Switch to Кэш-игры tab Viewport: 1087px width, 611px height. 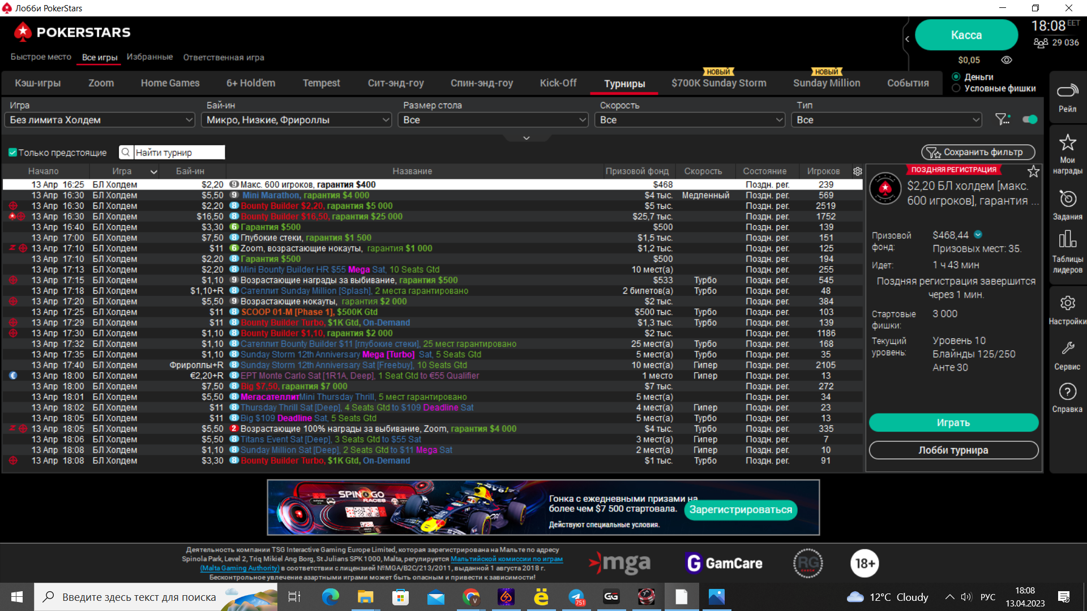pyautogui.click(x=37, y=83)
